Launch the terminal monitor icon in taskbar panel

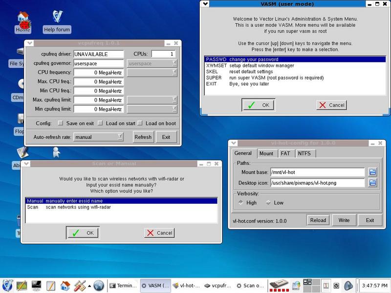tap(36, 285)
